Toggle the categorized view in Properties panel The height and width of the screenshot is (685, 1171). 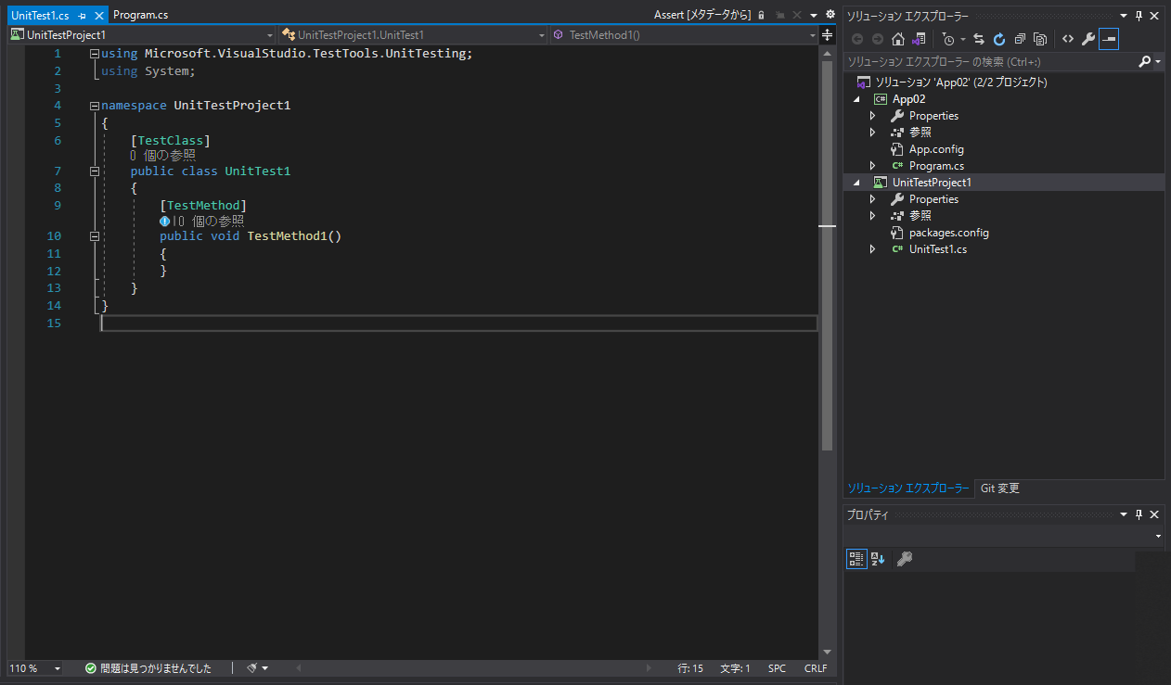[856, 559]
